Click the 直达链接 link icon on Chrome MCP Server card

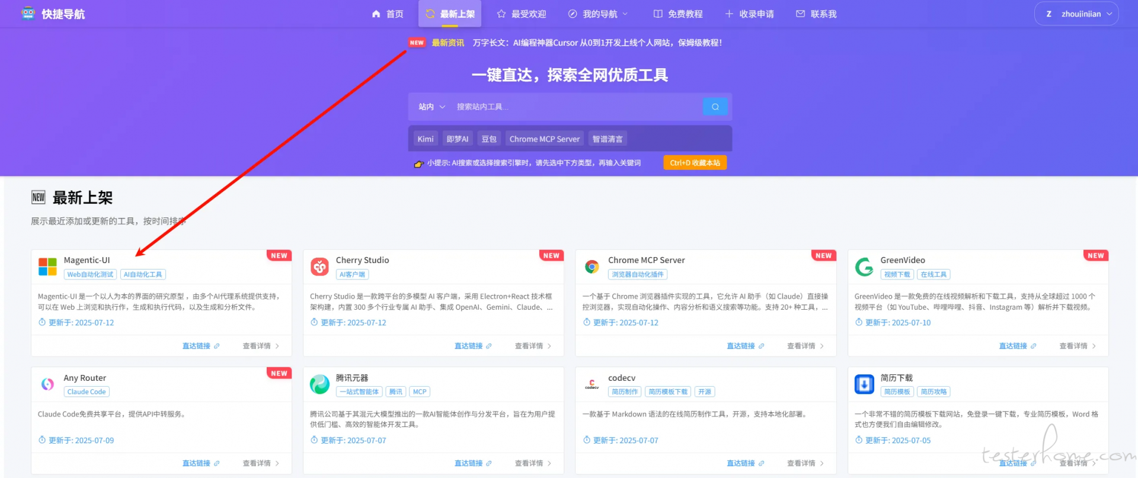point(761,346)
